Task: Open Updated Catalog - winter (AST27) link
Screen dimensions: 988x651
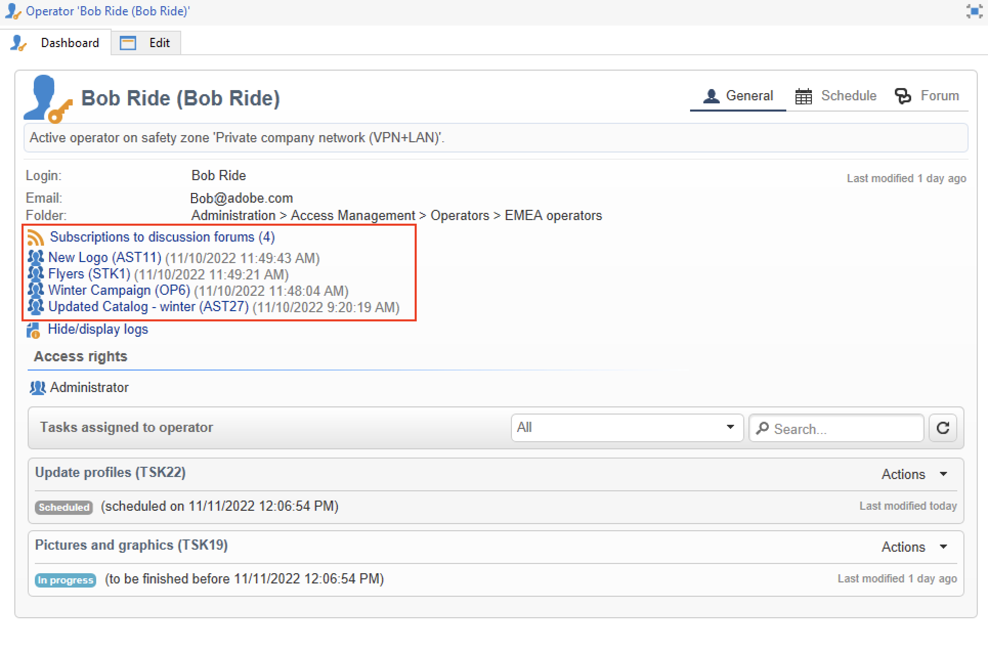Action: [x=148, y=307]
